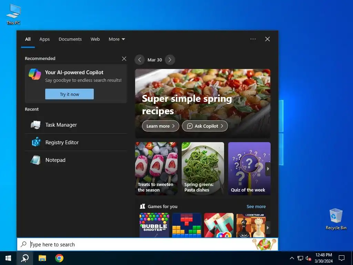Close the search panel
353x265 pixels.
(268, 39)
